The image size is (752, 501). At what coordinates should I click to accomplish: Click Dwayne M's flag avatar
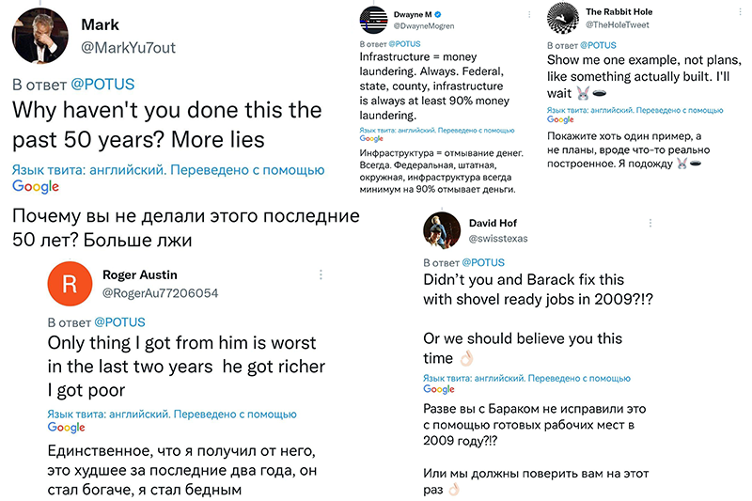(x=373, y=20)
